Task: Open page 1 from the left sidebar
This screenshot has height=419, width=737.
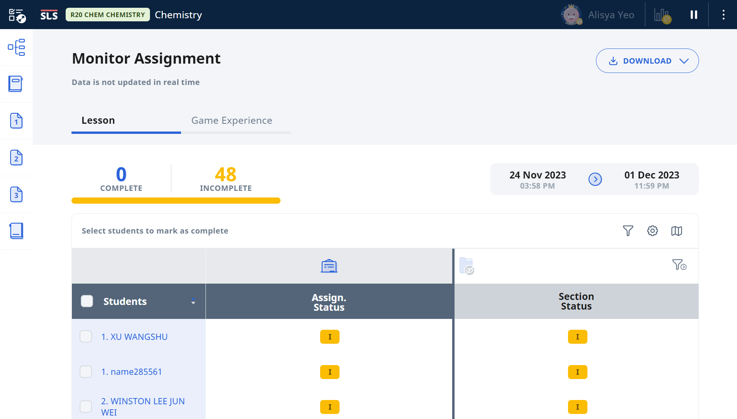Action: tap(16, 121)
